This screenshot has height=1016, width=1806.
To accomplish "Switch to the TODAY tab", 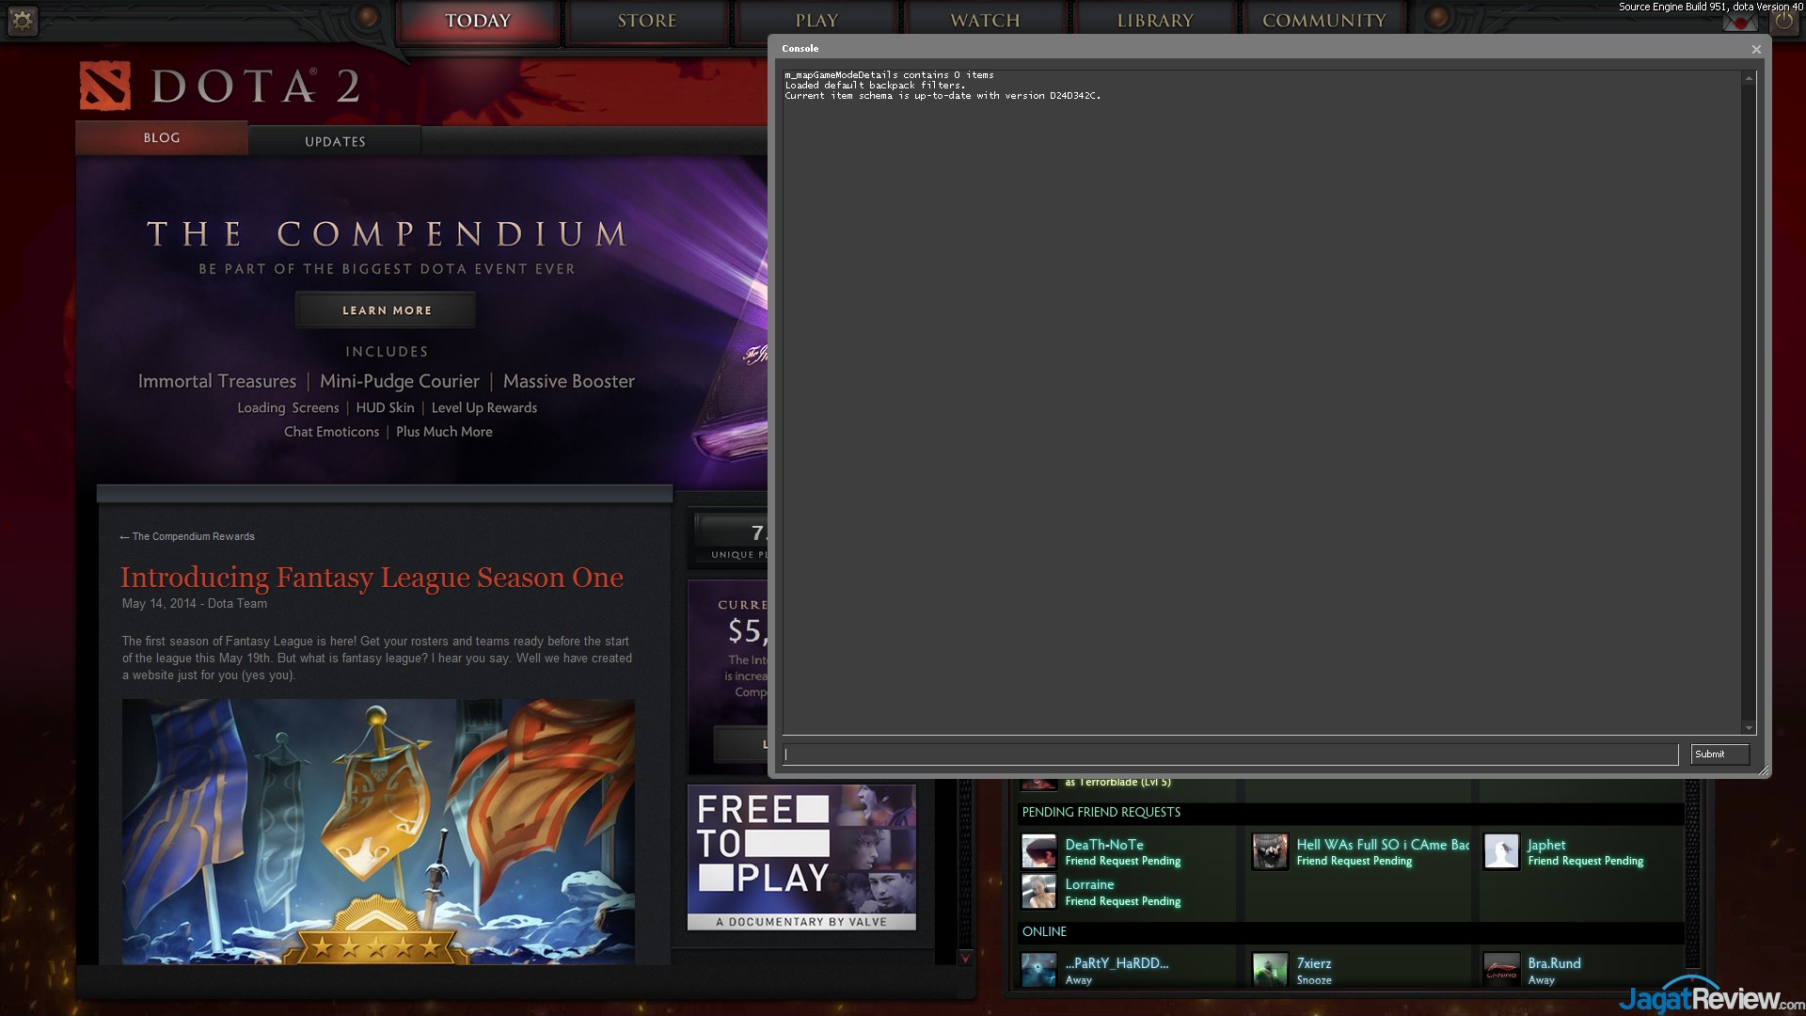I will pos(478,21).
